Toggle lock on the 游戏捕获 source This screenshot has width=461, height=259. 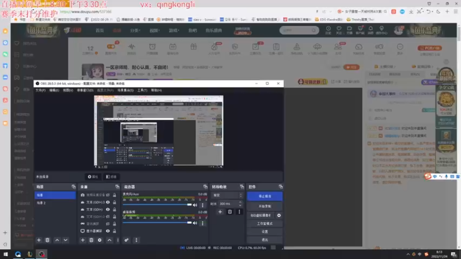pyautogui.click(x=114, y=224)
